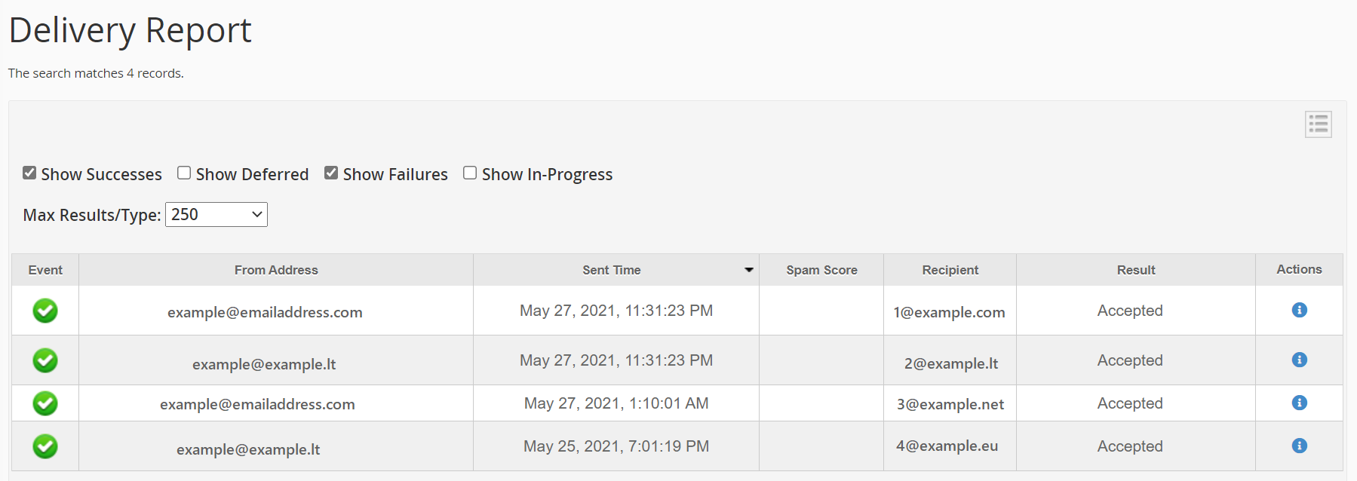This screenshot has height=481, width=1357.
Task: Sort by Recipient column header
Action: 950,270
